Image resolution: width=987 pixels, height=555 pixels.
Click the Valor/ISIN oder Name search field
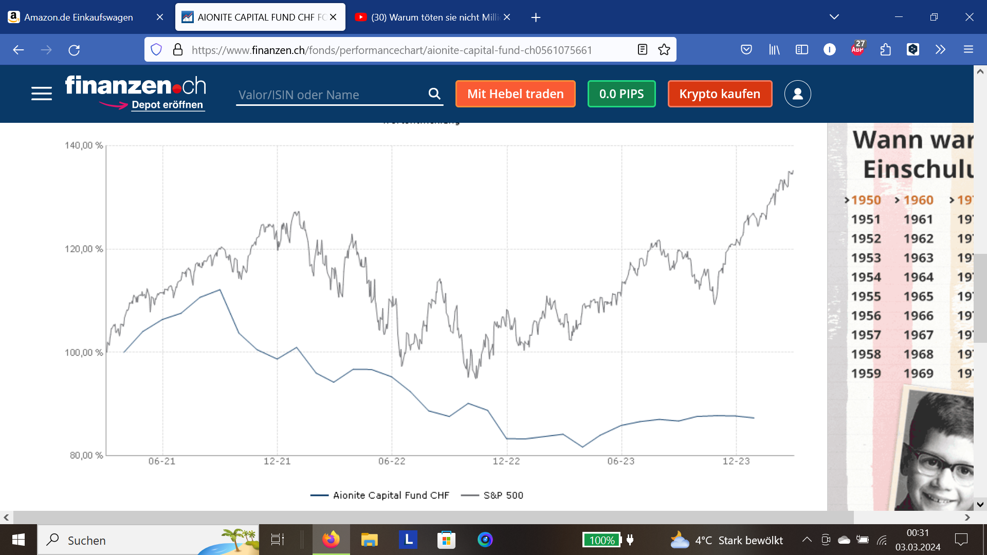(x=329, y=95)
